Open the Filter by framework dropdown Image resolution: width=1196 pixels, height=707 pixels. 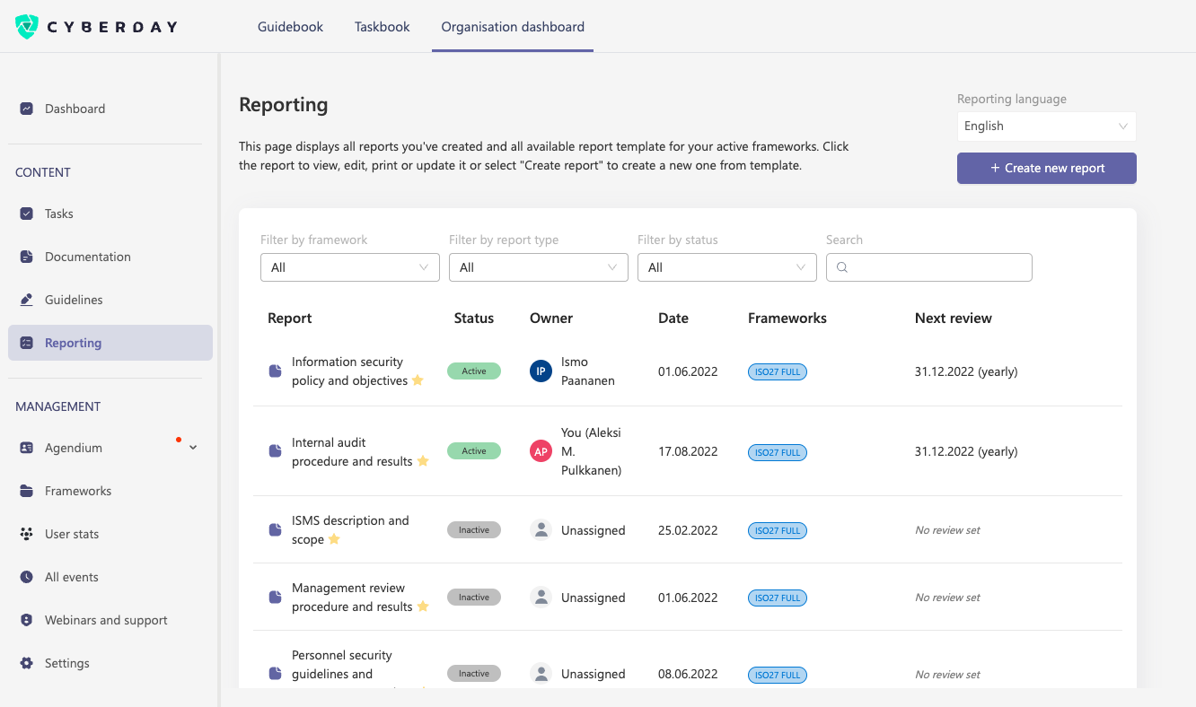(349, 267)
